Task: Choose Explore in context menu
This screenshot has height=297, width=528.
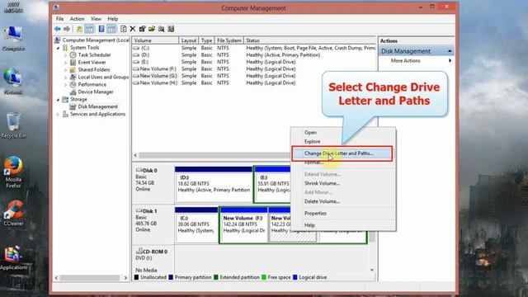Action: (x=343, y=141)
